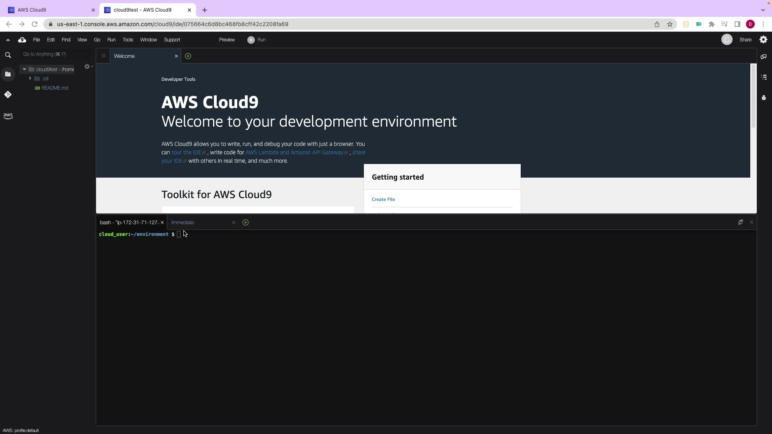Screen dimensions: 772x434
Task: Open the Environment files panel icon
Action: [8, 74]
